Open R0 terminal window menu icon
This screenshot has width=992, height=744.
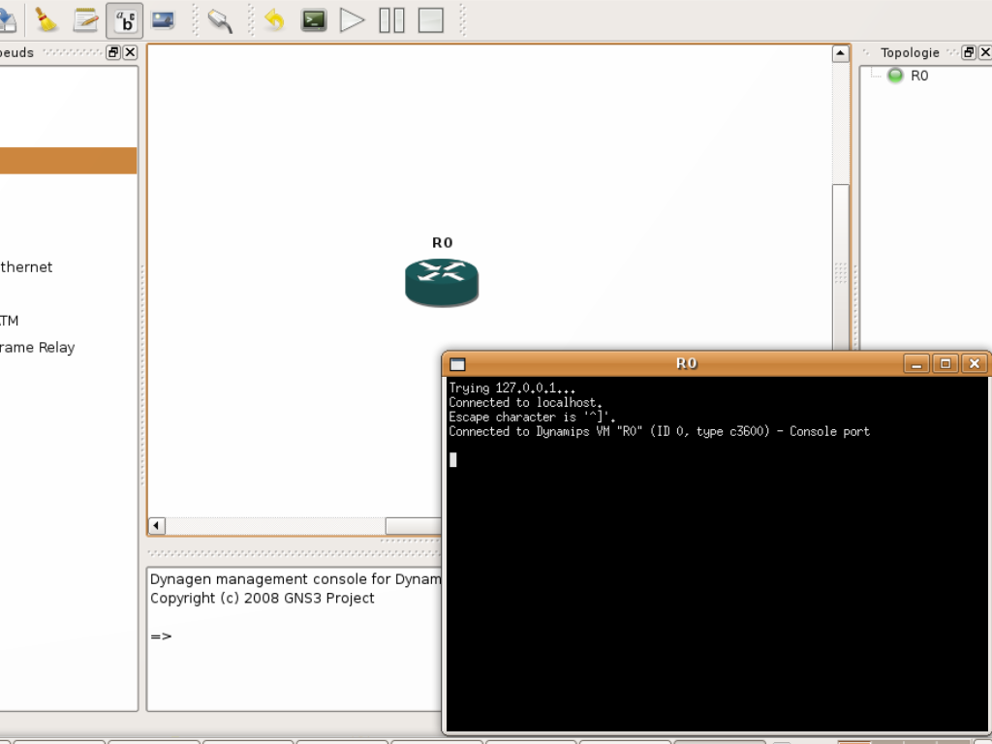coord(457,364)
